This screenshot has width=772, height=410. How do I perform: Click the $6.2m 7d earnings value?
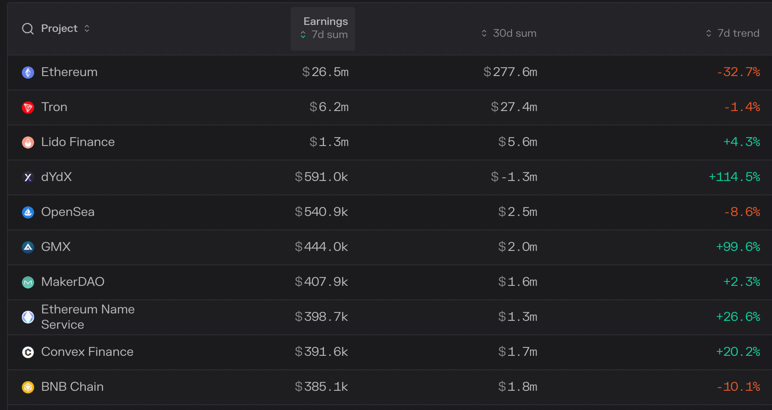[x=329, y=107]
